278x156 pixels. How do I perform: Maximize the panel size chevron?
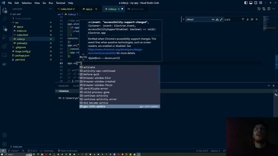pos(269,86)
